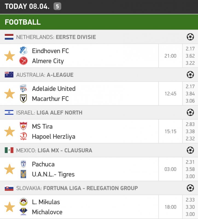Click the Almere City team crest
Image resolution: width=198 pixels, height=219 pixels.
pyautogui.click(x=24, y=61)
